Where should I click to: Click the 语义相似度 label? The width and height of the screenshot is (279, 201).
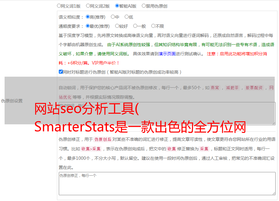71,17
